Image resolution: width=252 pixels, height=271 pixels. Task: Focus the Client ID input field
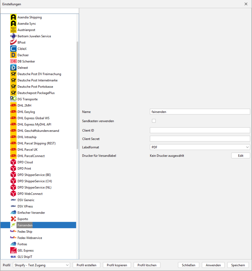[x=200, y=130]
